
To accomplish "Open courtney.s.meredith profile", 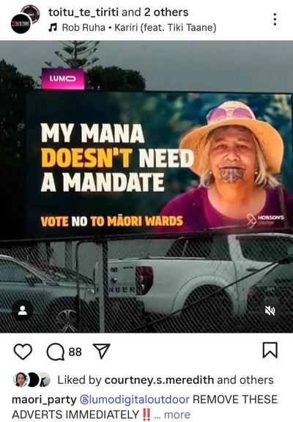I will (159, 380).
